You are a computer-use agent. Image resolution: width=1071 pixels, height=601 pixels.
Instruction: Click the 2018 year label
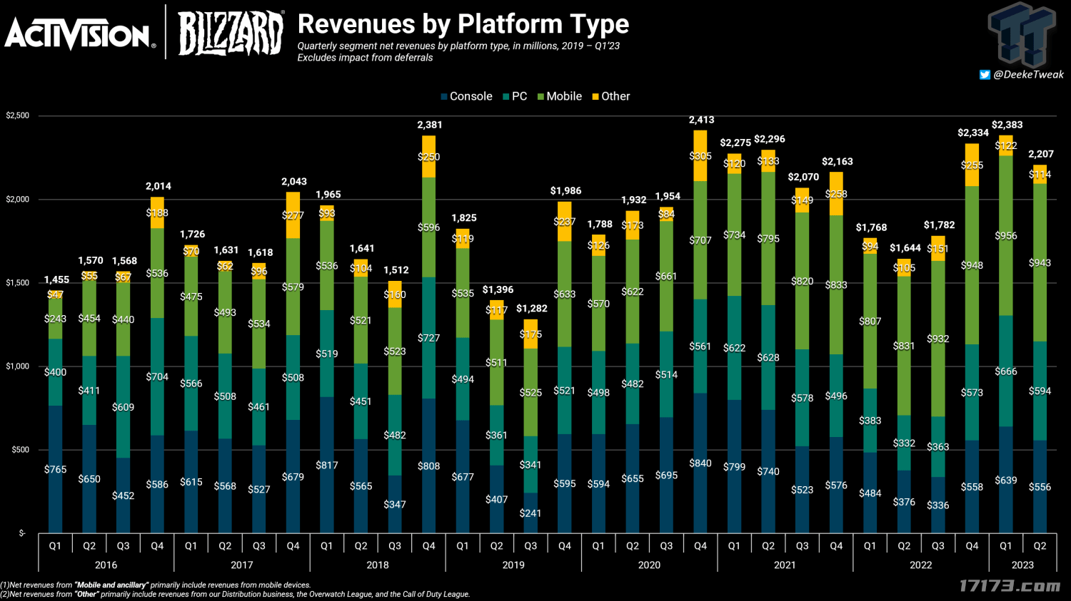coord(378,565)
